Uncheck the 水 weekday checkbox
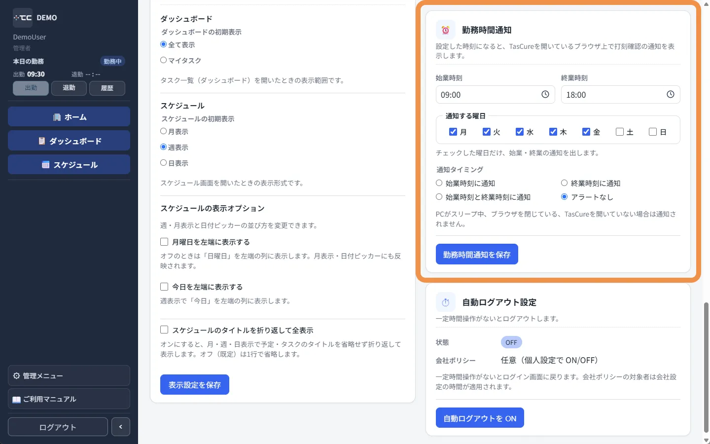This screenshot has height=444, width=710. point(520,132)
